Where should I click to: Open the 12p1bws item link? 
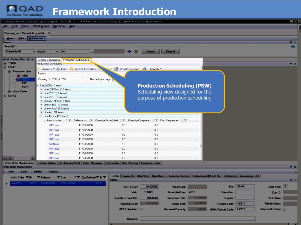pyautogui.click(x=53, y=144)
